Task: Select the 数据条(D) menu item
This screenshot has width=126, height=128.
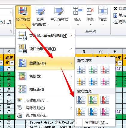Action: coord(45,63)
